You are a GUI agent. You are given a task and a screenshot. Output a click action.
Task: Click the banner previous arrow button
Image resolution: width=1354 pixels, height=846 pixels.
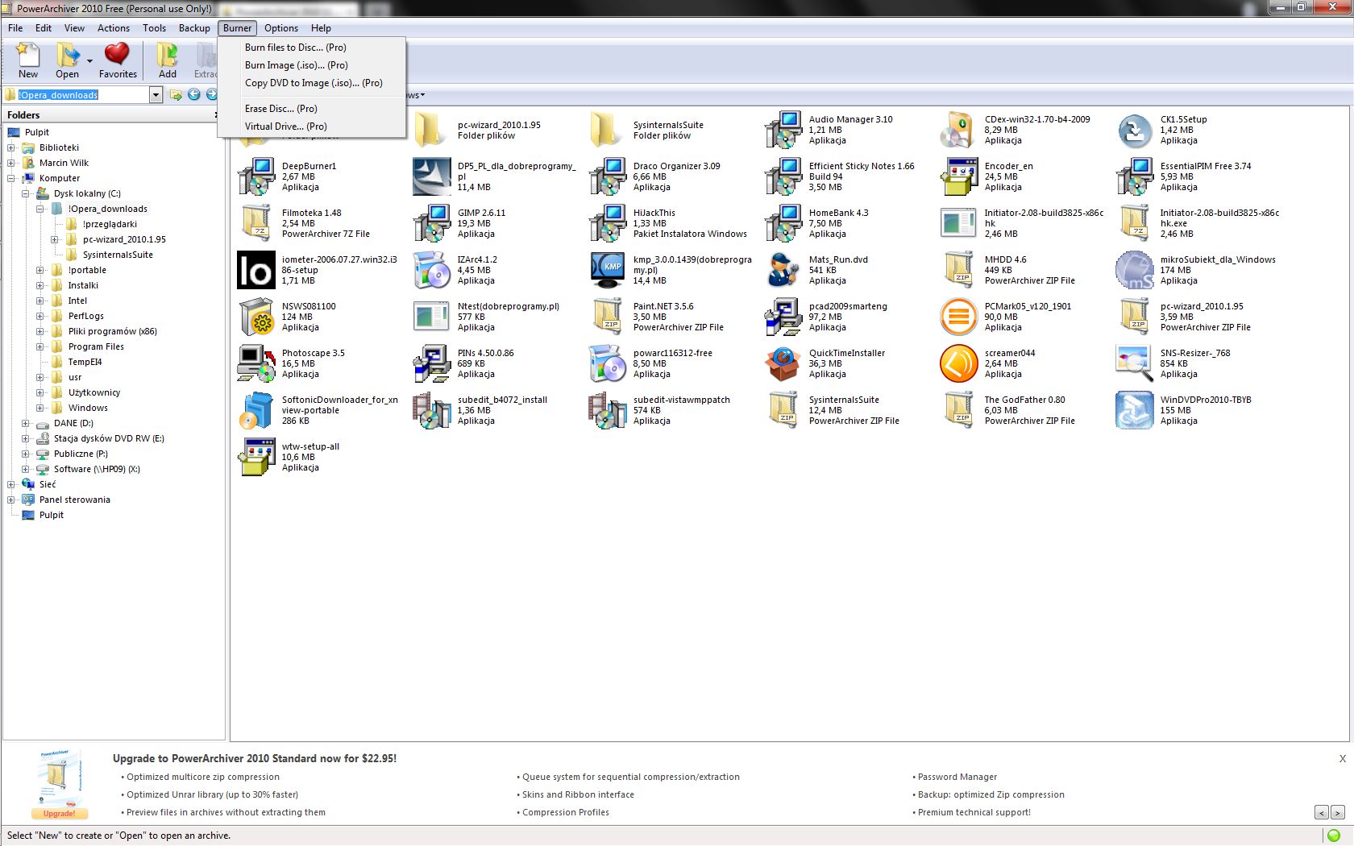coord(1321,812)
